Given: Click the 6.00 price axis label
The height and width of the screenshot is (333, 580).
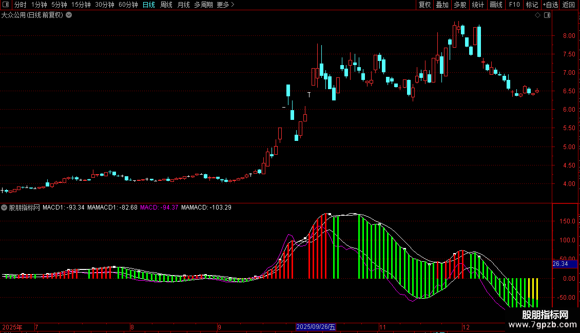Looking at the screenshot, I should pyautogui.click(x=569, y=110).
